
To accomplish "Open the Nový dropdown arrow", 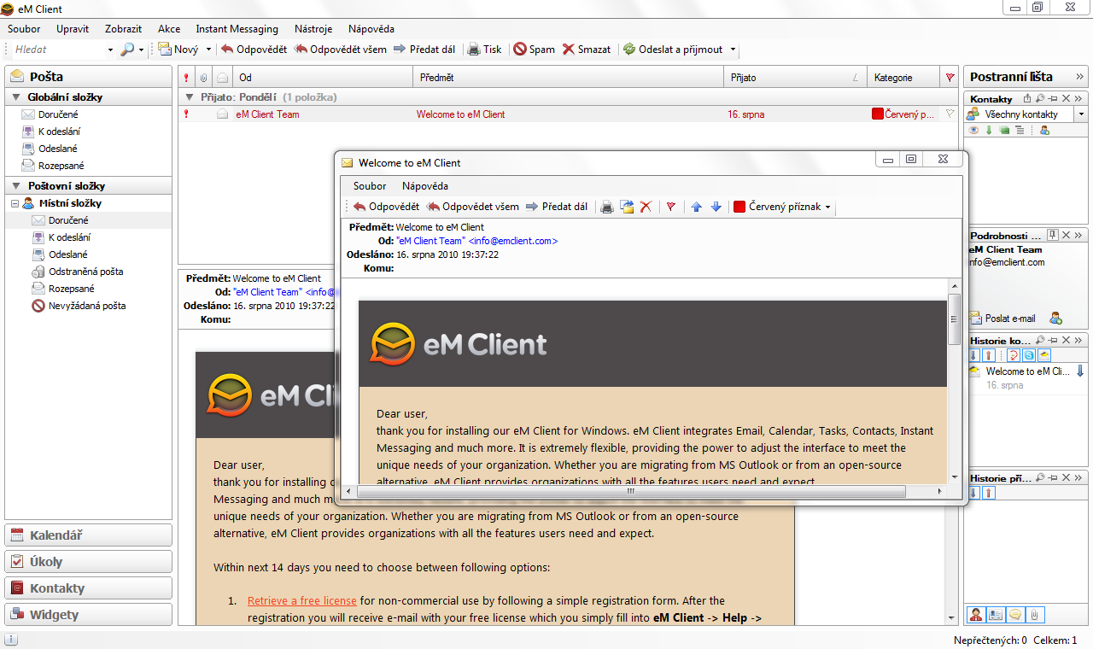I will 208,50.
